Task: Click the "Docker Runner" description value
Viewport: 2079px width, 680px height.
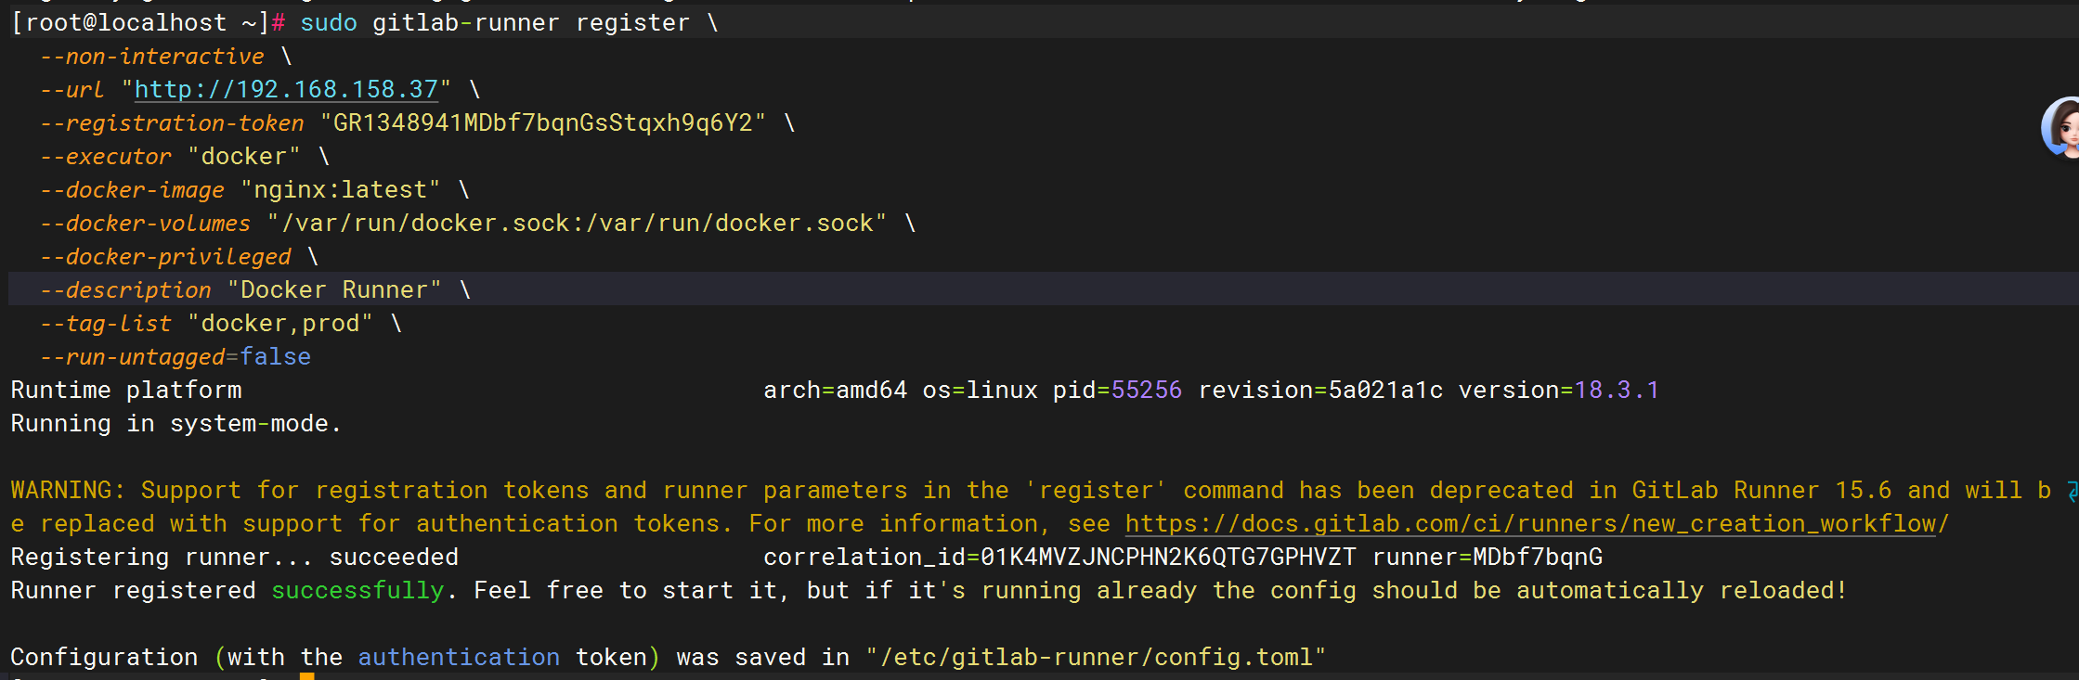Action: click(x=334, y=290)
